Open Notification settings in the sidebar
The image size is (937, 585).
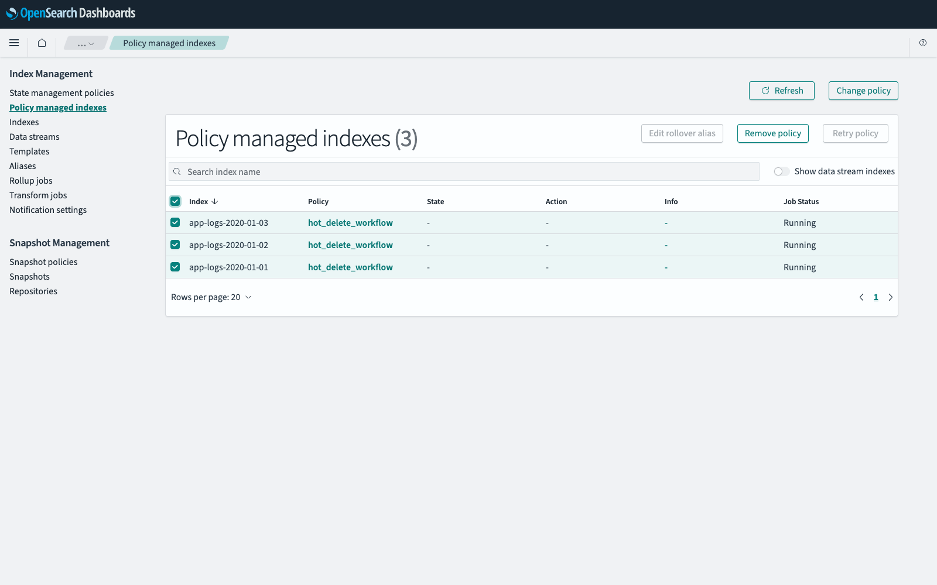click(x=48, y=210)
